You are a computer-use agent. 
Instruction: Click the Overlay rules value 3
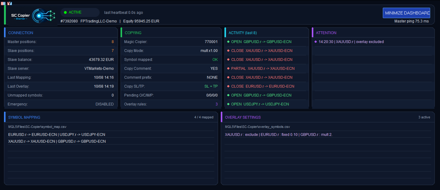coord(216,104)
